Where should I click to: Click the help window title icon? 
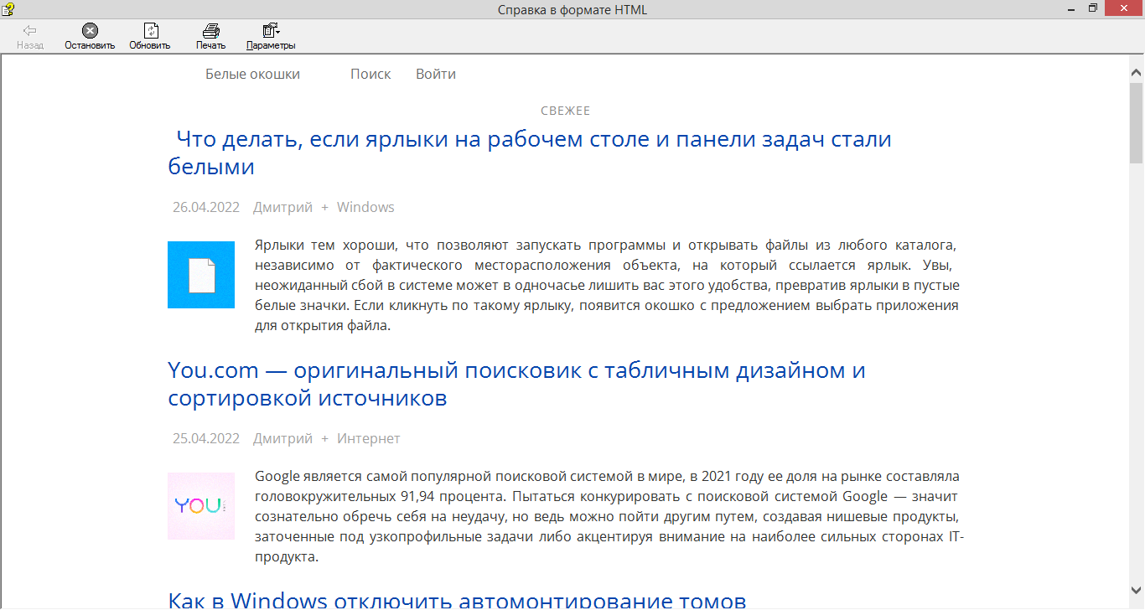tap(8, 9)
